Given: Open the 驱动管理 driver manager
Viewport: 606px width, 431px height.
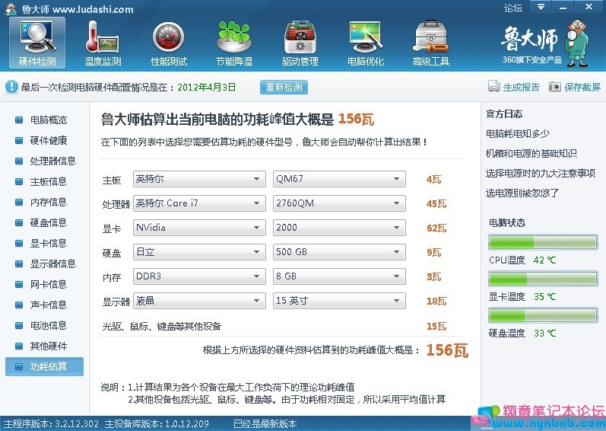Looking at the screenshot, I should point(300,43).
